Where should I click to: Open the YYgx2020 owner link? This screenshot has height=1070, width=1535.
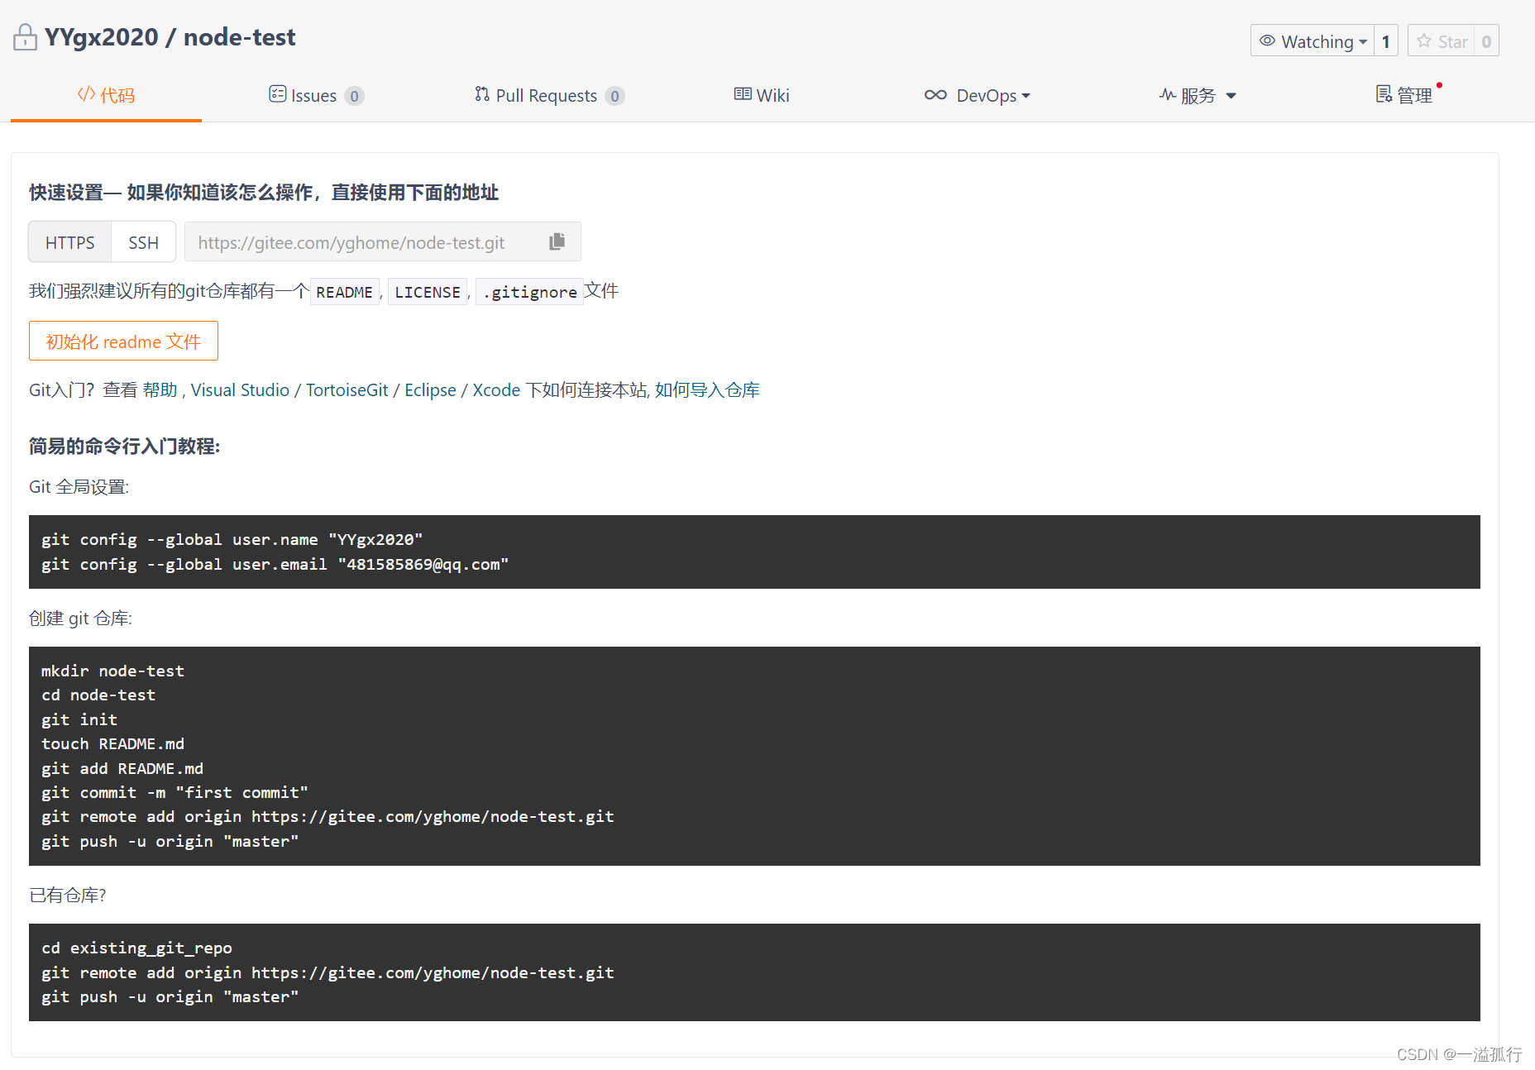(101, 37)
